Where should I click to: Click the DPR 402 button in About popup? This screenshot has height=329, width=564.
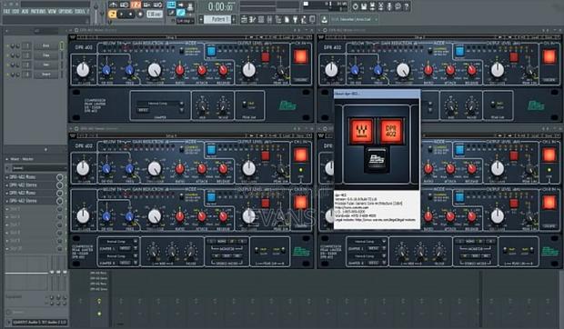coord(390,131)
